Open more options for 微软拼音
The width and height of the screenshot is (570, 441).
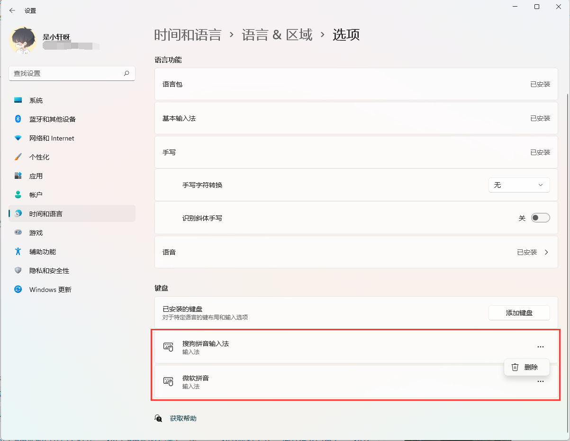tap(541, 381)
